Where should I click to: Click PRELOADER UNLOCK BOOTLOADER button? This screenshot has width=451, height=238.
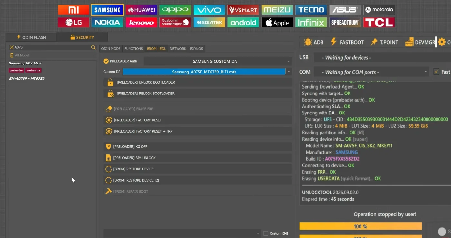tap(197, 82)
